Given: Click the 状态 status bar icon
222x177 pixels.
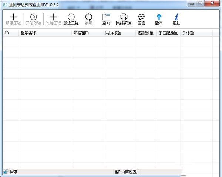Looking at the screenshot, I should (6, 171).
